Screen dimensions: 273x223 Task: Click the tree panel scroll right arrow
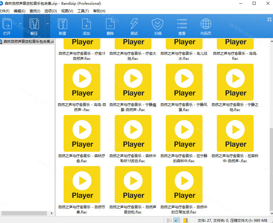point(52,213)
